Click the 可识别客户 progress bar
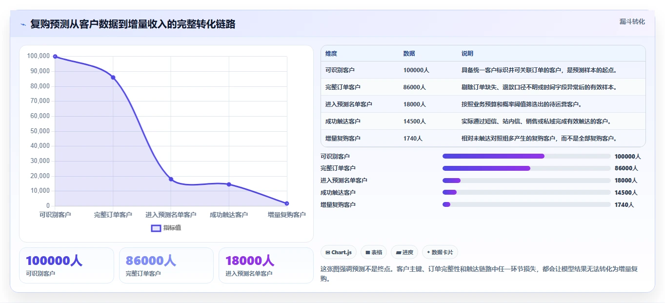The image size is (665, 303). [x=526, y=156]
